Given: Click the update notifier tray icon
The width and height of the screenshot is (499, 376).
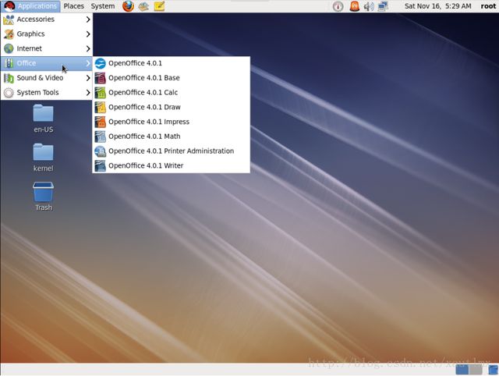Looking at the screenshot, I should [x=338, y=6].
